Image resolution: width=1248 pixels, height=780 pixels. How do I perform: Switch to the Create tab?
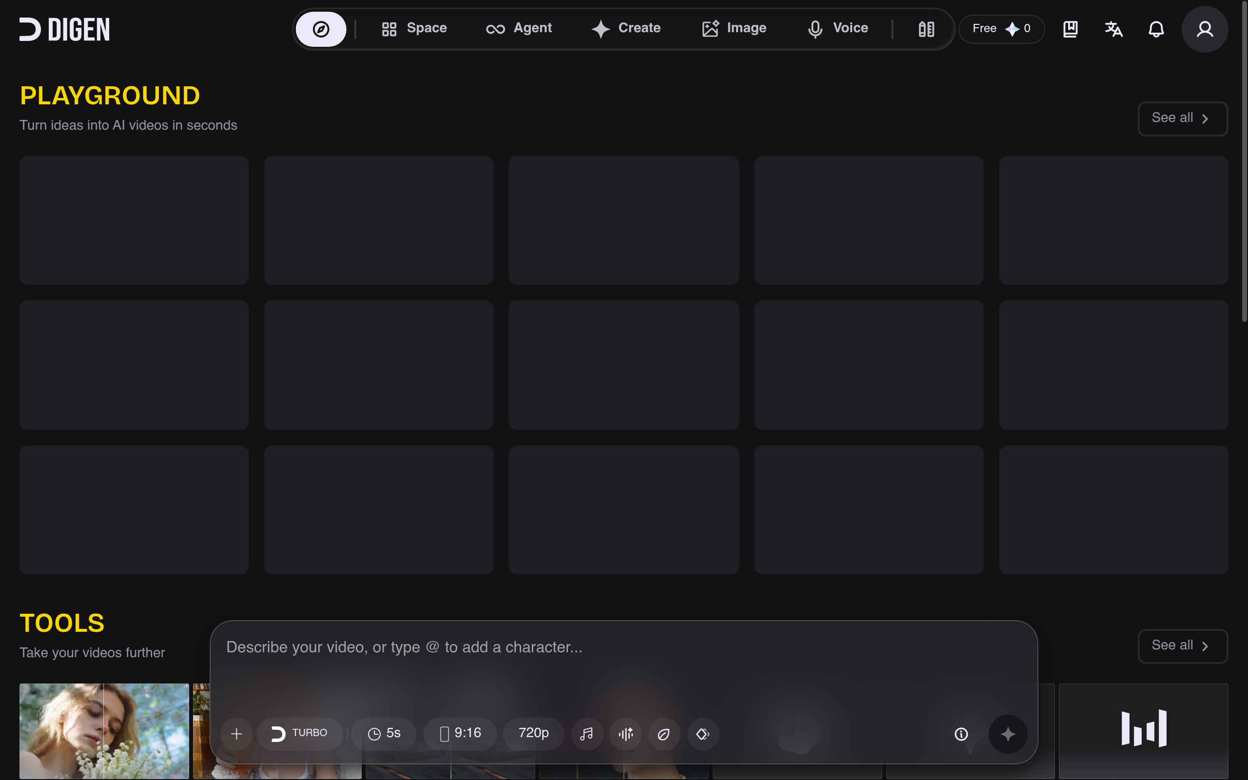tap(625, 28)
